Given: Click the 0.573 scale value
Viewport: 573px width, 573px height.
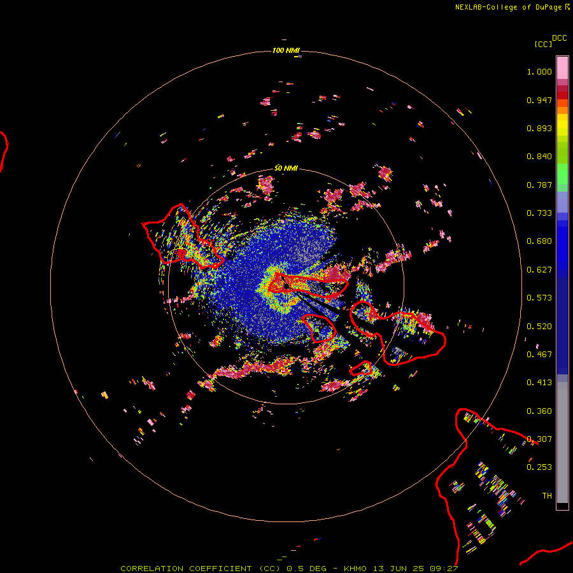Looking at the screenshot, I should (x=539, y=298).
